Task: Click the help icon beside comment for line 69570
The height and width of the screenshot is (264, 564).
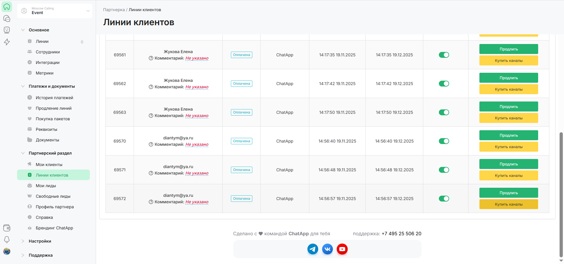Action: click(x=151, y=144)
